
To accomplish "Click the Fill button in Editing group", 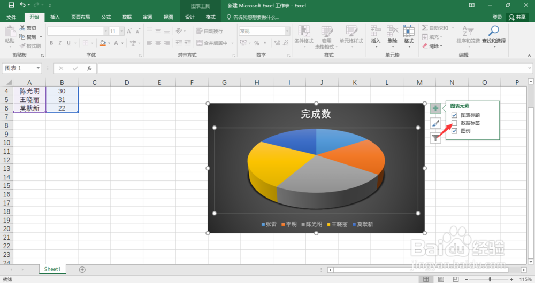I will 432,37.
